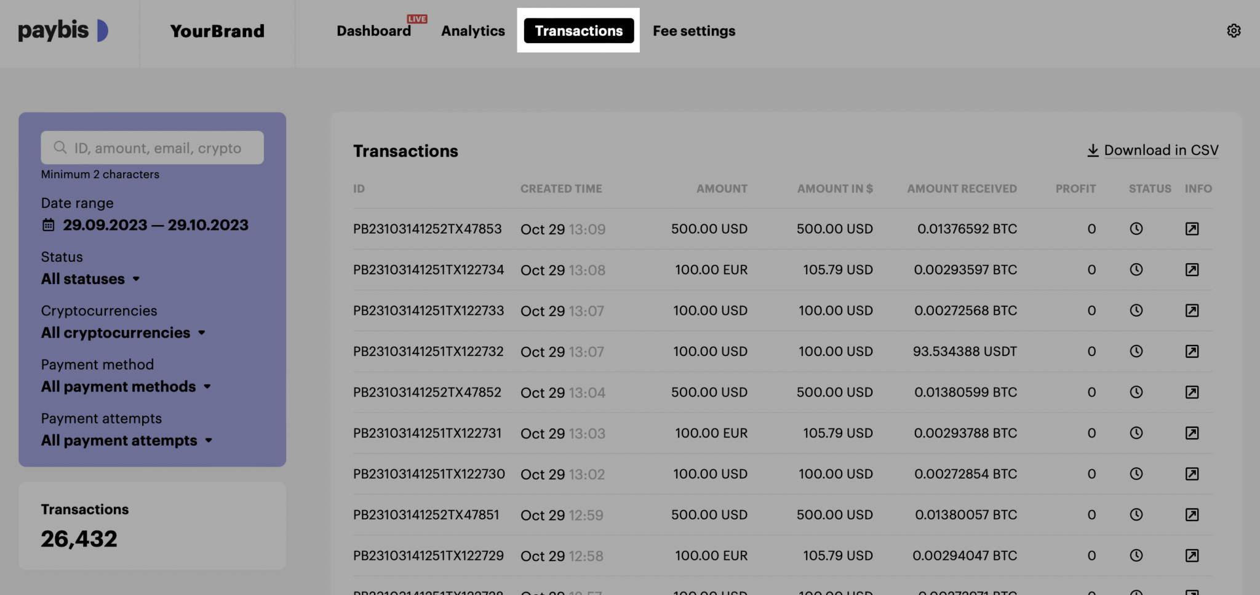
Task: Click the YourBrand label
Action: coord(218,31)
